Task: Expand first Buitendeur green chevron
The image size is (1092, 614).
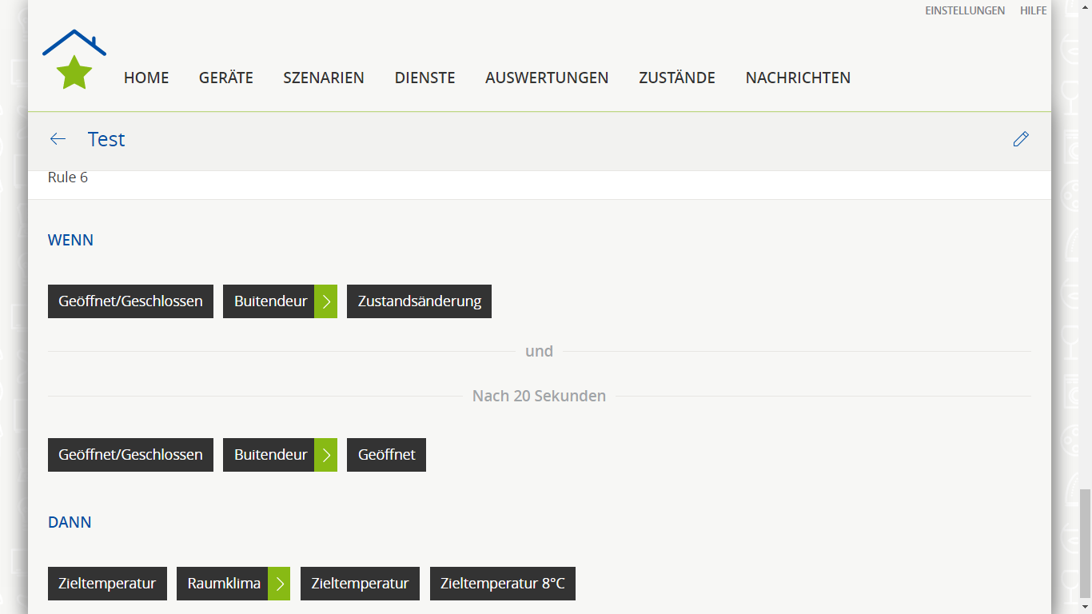Action: (325, 301)
